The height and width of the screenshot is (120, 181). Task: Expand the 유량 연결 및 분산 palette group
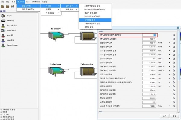1,110
